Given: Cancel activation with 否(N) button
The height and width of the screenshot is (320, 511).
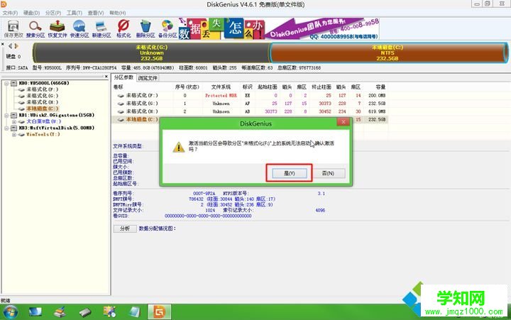Looking at the screenshot, I should (x=328, y=173).
